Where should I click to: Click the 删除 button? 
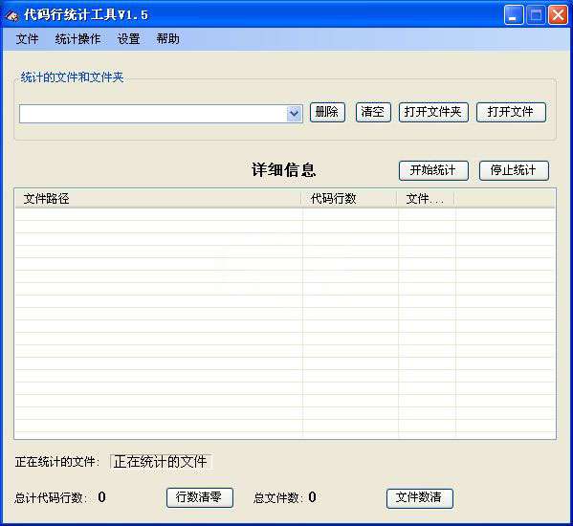(x=327, y=112)
